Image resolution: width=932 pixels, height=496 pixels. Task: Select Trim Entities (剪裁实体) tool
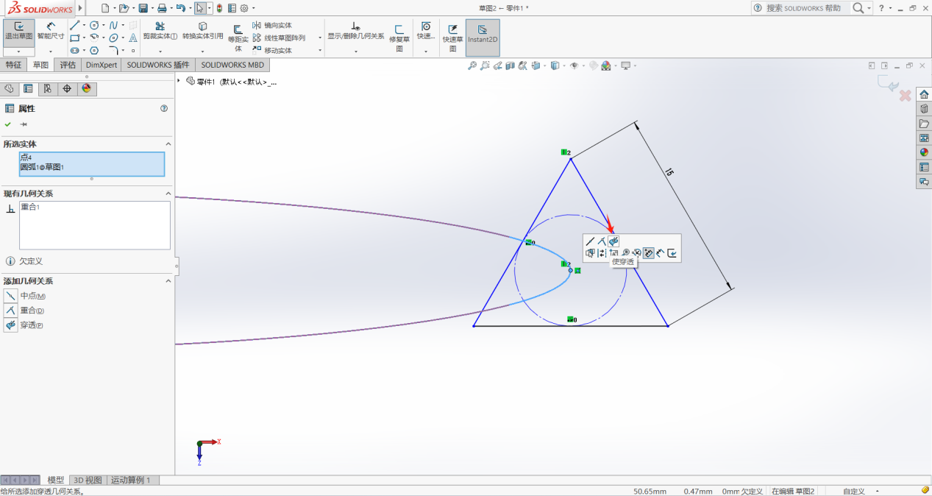pos(160,31)
